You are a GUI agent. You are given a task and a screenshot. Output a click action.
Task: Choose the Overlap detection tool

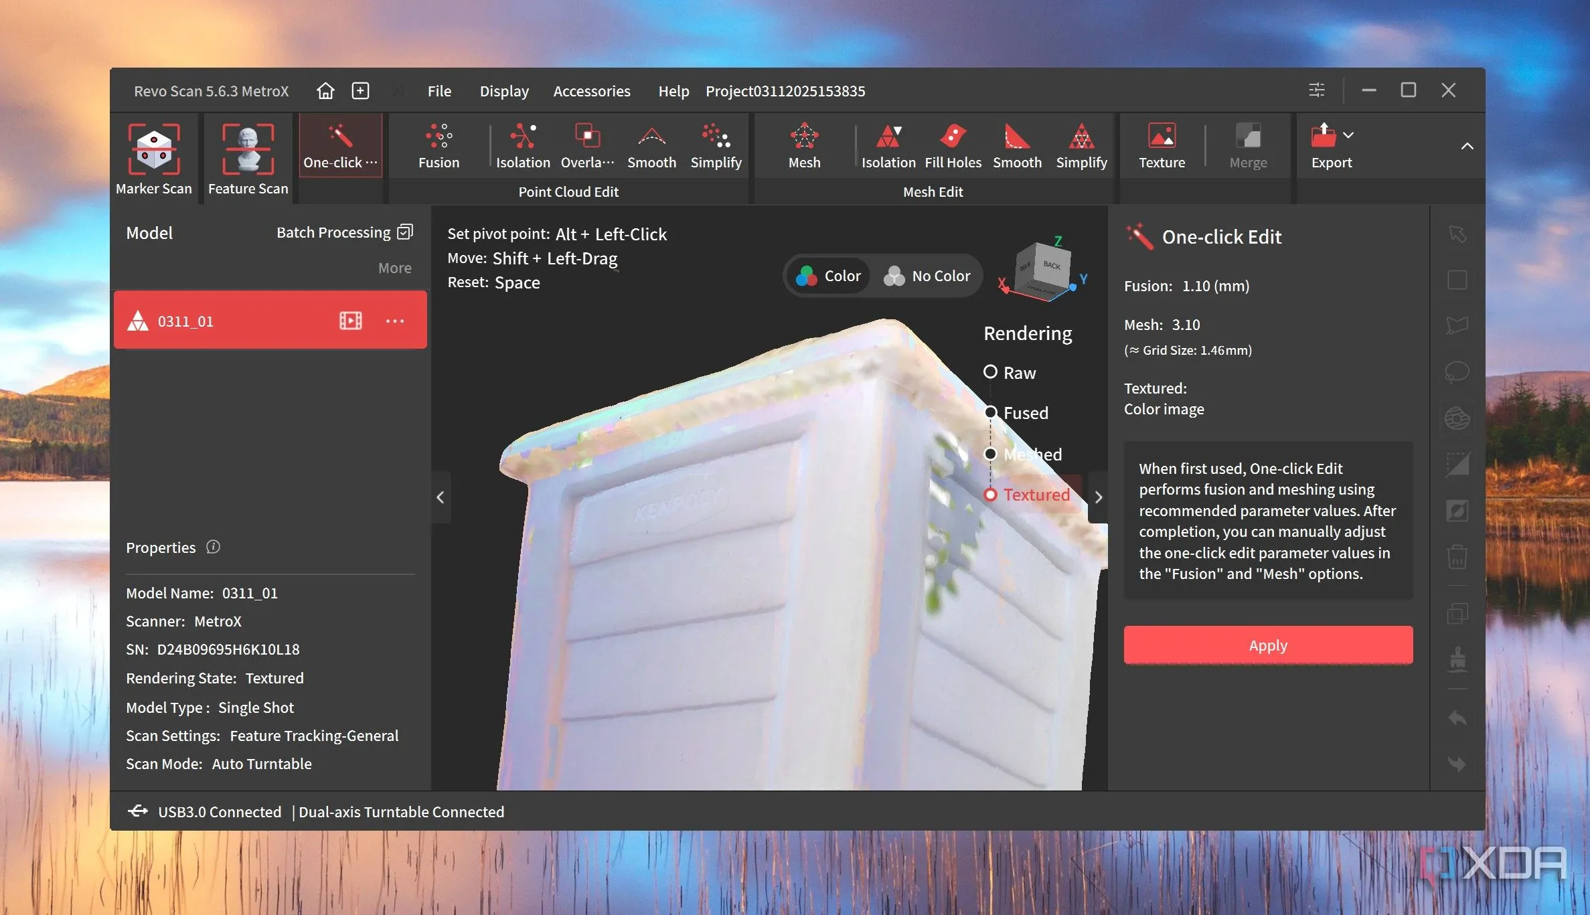587,146
